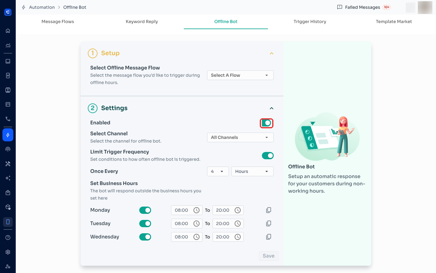Disable Wednesday business hours toggle
This screenshot has height=273, width=436.
145,237
